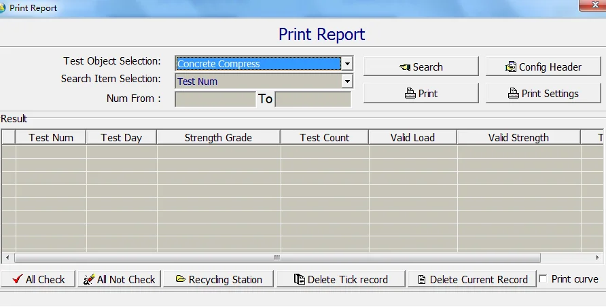
Task: Click the To number input field
Action: click(313, 99)
